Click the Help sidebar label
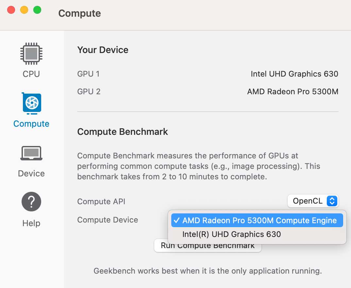 31,223
